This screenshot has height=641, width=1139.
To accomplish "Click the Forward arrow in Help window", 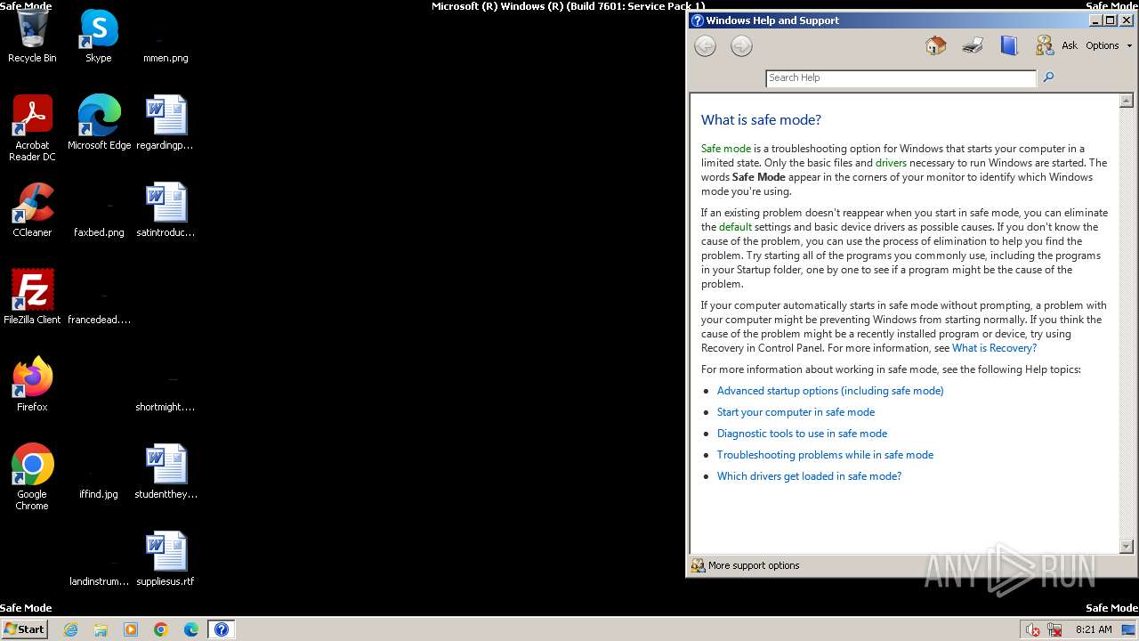I will tap(741, 46).
